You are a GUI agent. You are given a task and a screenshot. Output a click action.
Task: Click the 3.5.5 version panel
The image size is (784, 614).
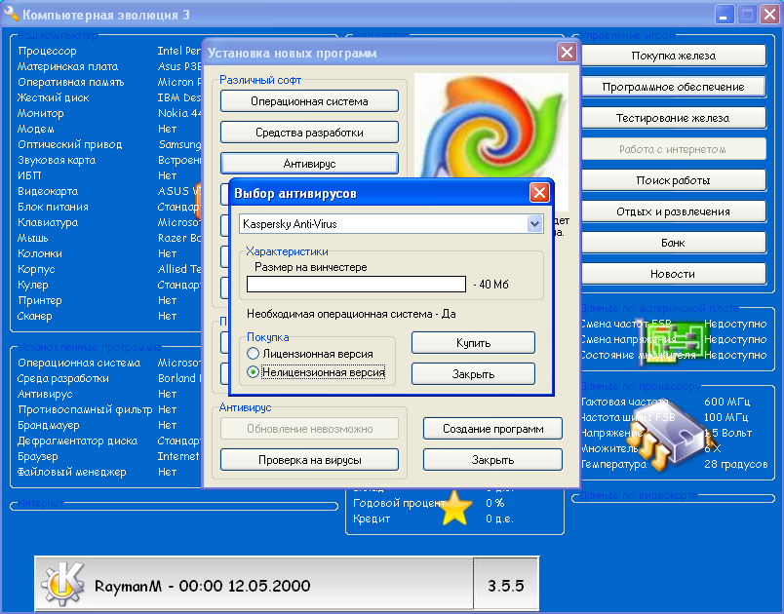coord(506,585)
